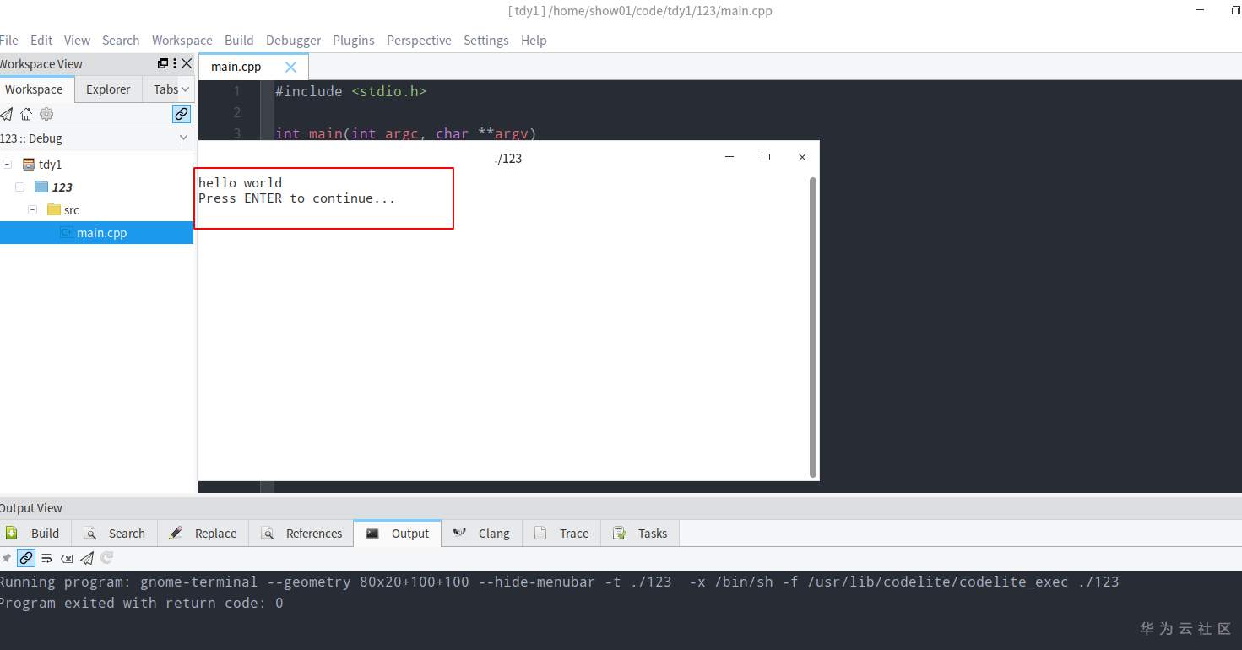Screen dimensions: 1242x650
Task: Switch to the Trace output tab
Action: (x=562, y=534)
